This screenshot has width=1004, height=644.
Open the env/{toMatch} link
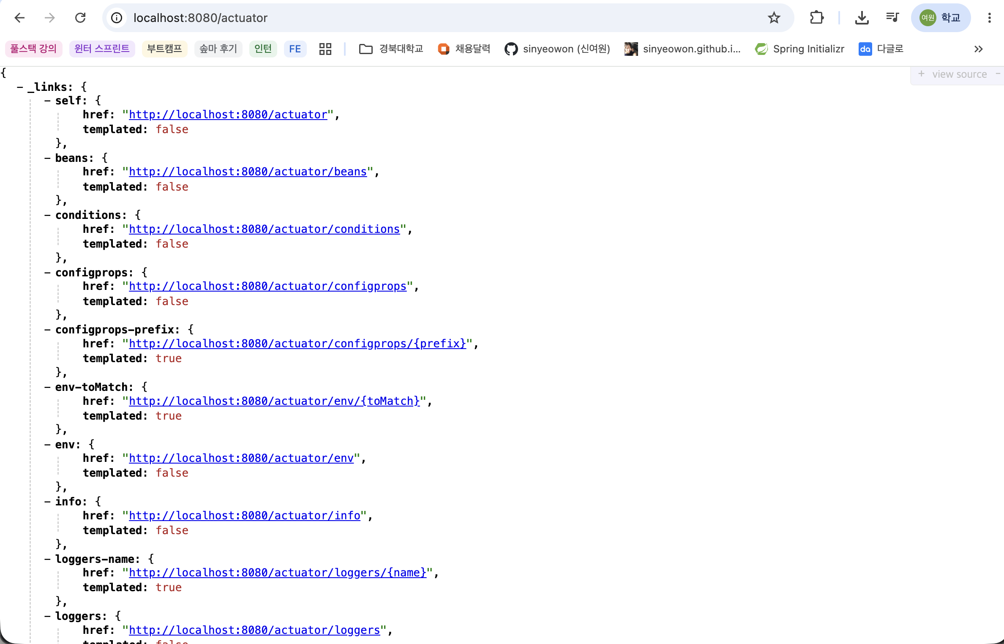[x=274, y=401]
